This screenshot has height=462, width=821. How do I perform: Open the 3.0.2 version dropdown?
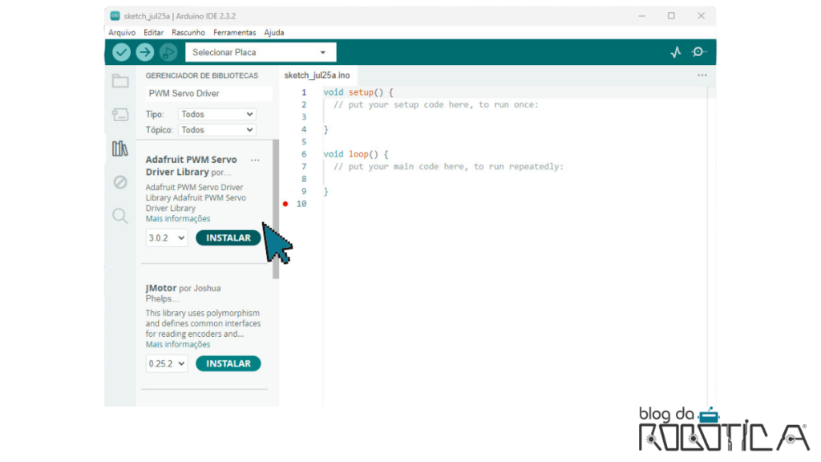point(167,237)
